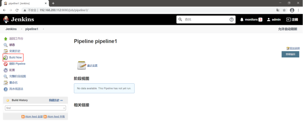Expand the Jenkins breadcrumb arrow

pos(22,29)
